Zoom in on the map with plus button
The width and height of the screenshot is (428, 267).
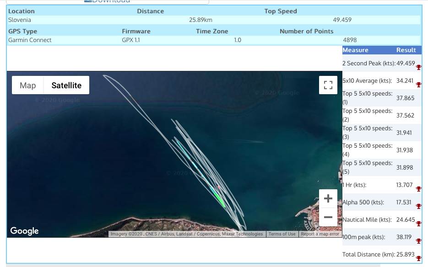click(x=328, y=199)
